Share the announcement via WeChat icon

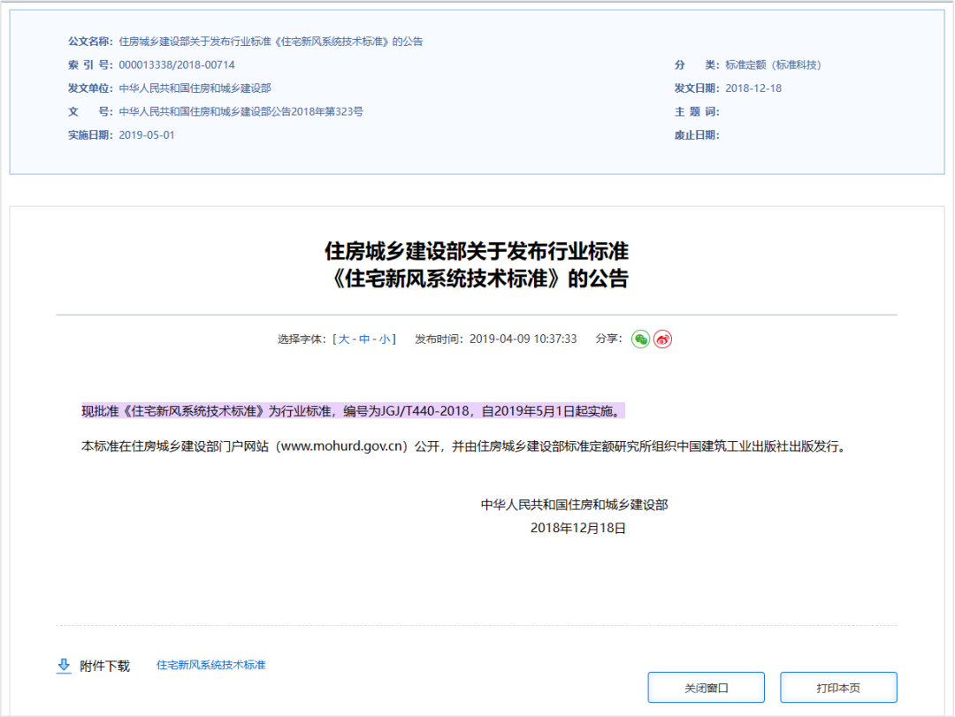pos(640,339)
